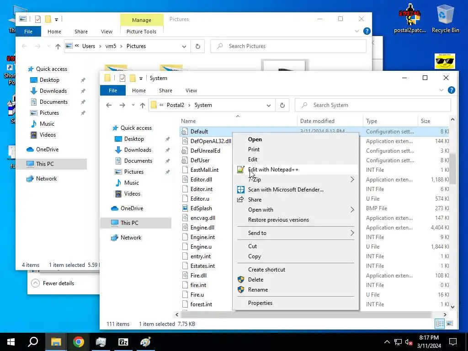Screen dimensions: 468x351
Task: Select OneDrive in System window sidebar
Action: pos(132,208)
